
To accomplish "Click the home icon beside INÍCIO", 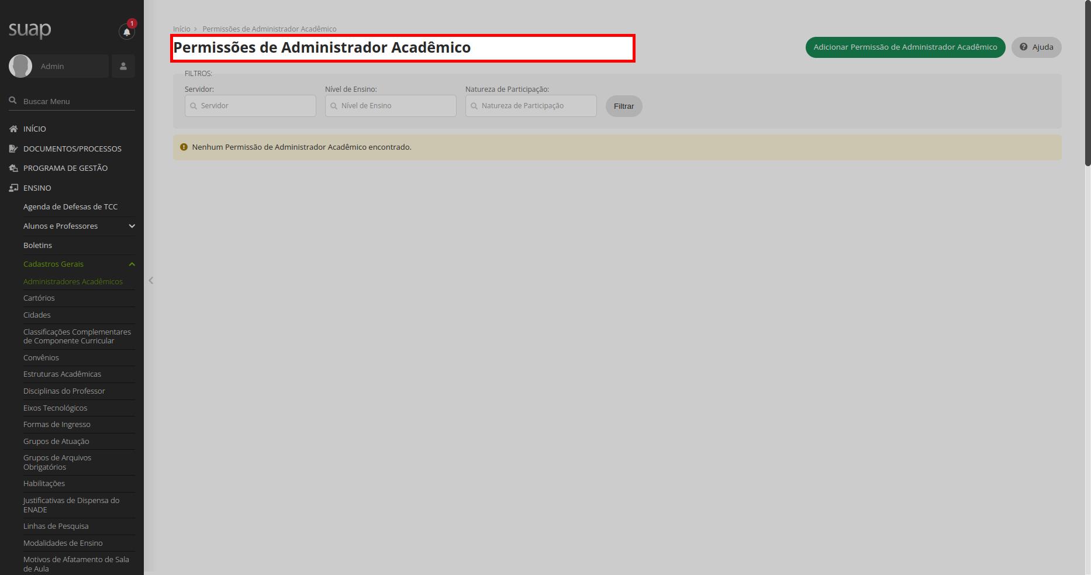I will coord(13,129).
